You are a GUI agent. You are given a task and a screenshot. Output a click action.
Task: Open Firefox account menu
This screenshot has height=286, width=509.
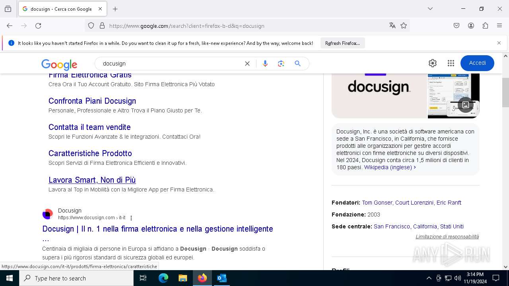(471, 26)
